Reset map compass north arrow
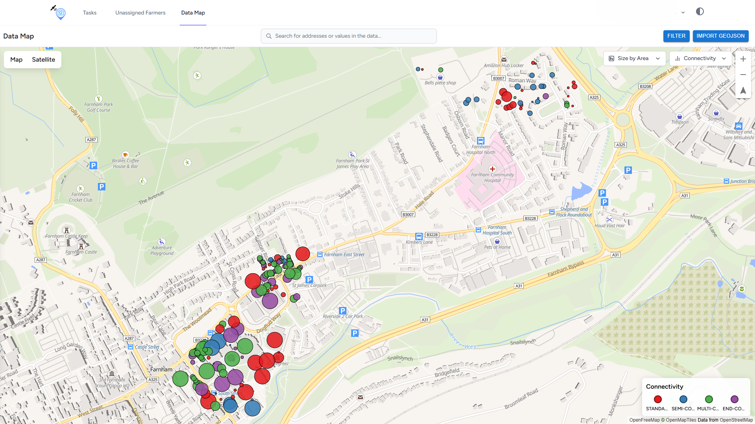Screen dimensions: 755x424 click(x=743, y=90)
